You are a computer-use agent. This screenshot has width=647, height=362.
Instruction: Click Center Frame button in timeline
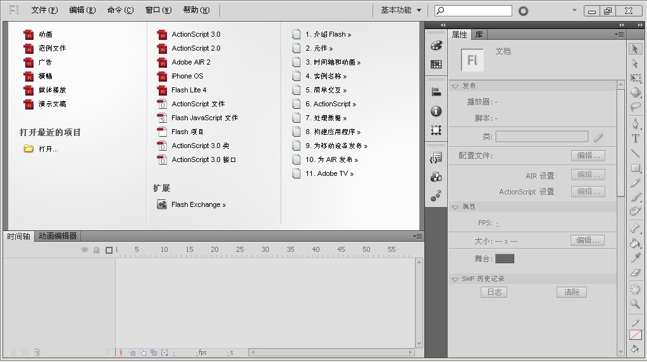tap(121, 353)
